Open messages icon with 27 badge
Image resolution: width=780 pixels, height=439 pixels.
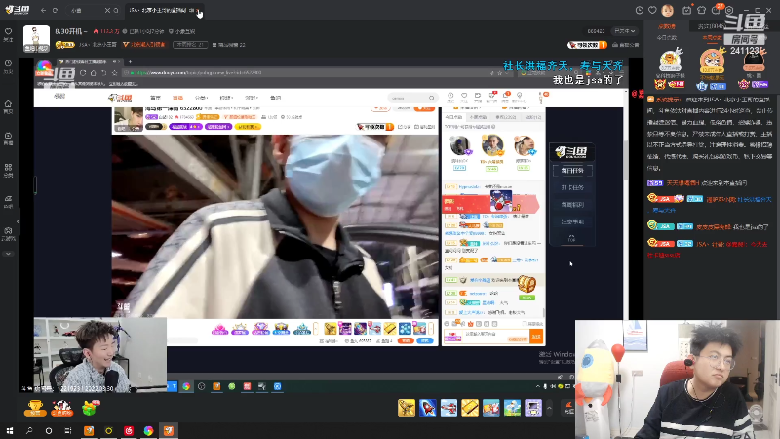(716, 10)
